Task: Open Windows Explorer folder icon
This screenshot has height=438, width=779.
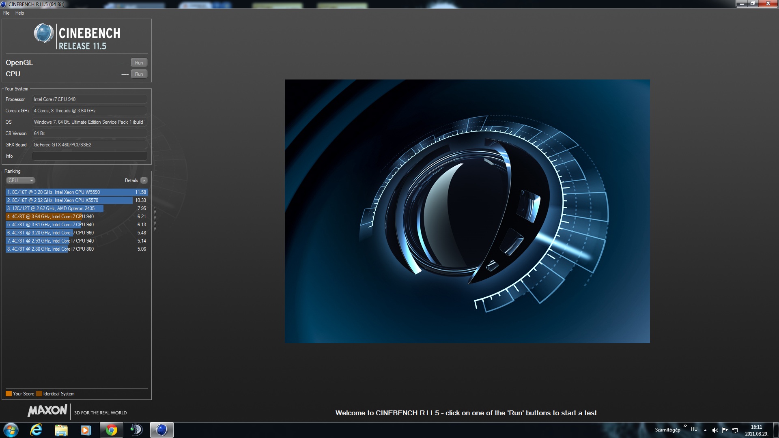Action: [x=61, y=430]
